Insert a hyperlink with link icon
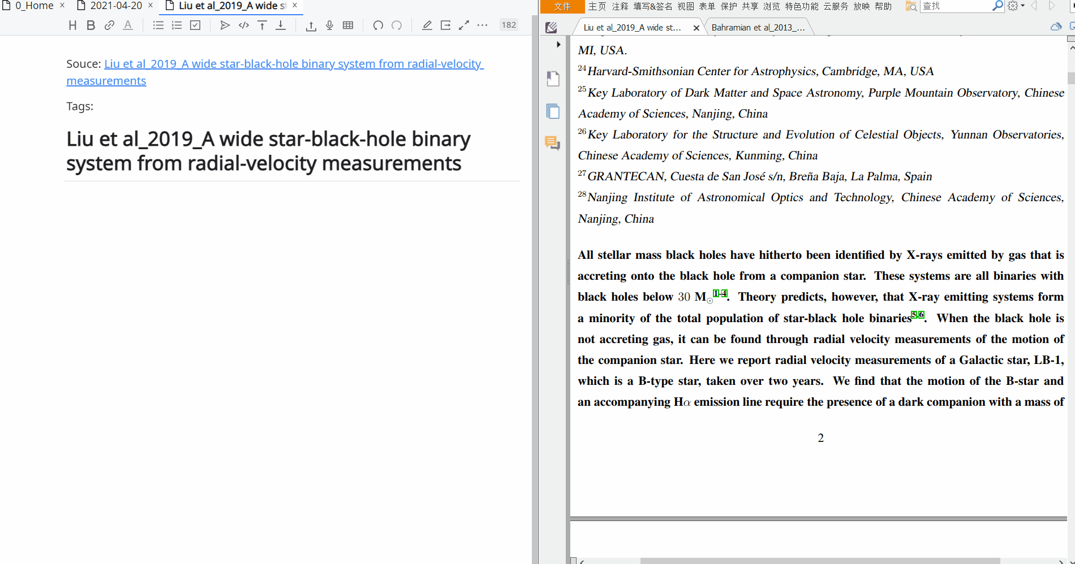The image size is (1075, 564). (x=109, y=25)
